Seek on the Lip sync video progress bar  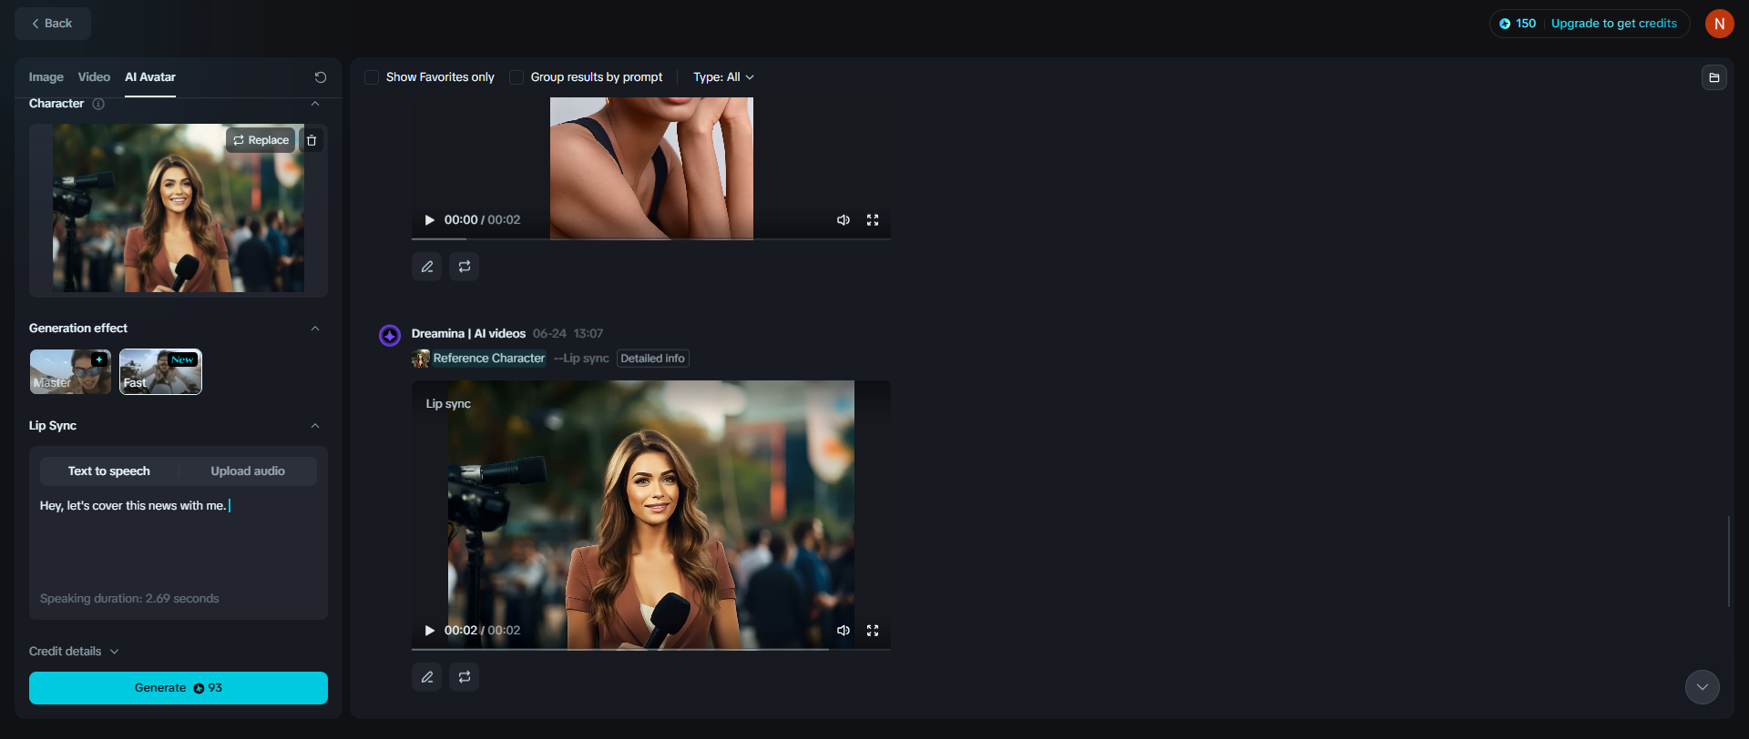click(x=651, y=649)
